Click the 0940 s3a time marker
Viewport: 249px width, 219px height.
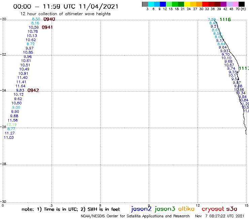click(x=49, y=19)
